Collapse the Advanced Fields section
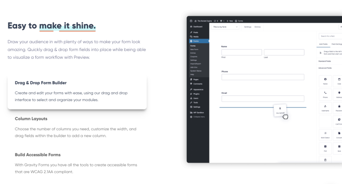This screenshot has height=184, width=342. 325,68
